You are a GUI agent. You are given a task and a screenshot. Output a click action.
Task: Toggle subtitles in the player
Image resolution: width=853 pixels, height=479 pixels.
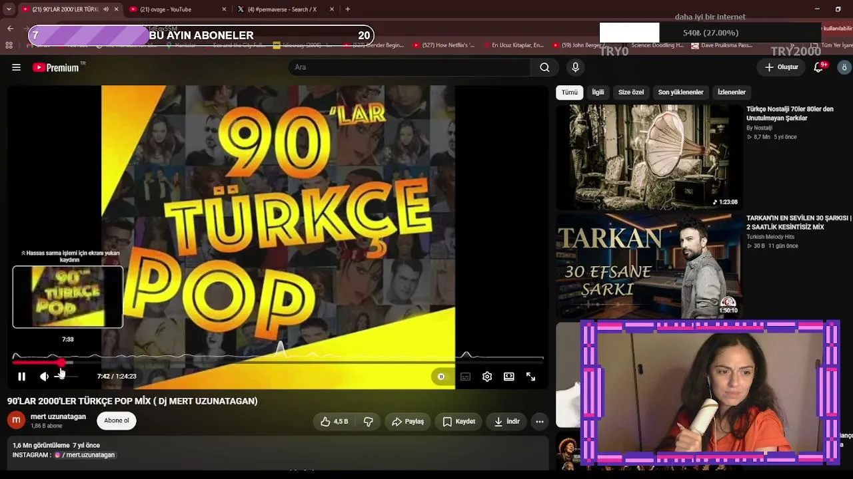(x=465, y=377)
